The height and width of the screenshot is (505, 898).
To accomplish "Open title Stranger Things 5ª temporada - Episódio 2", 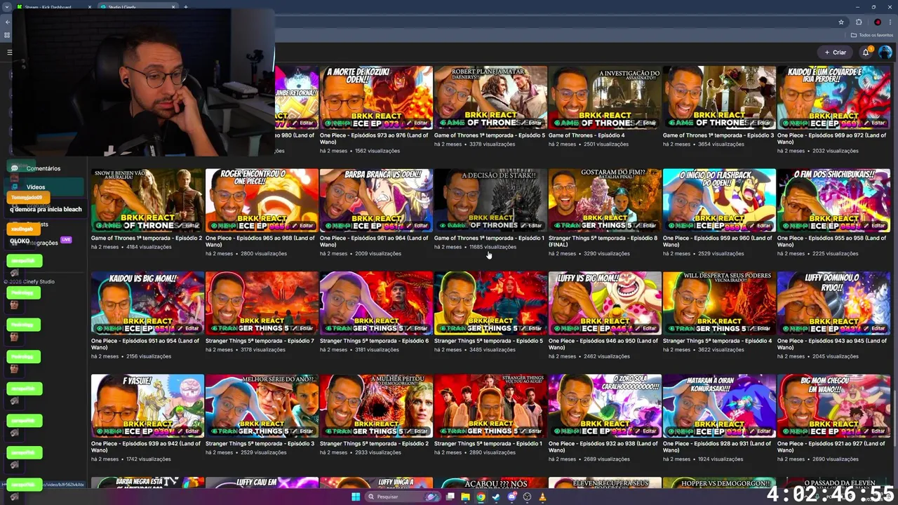I will coord(374,444).
